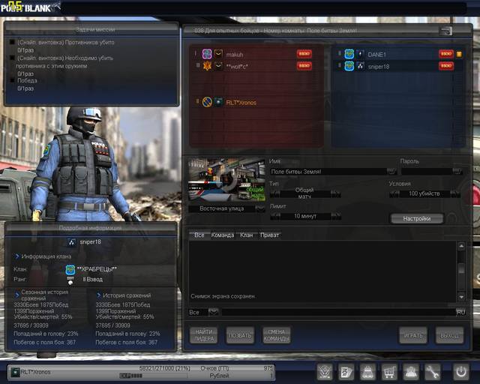Click the user icon next to RLT*Xronos bottom bar
480x384 pixels.
click(15, 372)
